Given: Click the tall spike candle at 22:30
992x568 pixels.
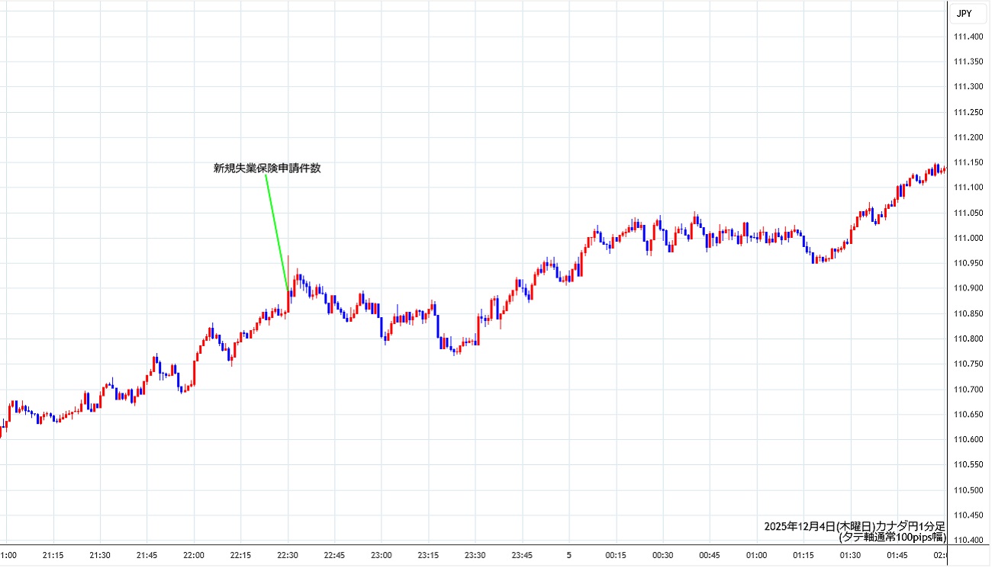Looking at the screenshot, I should point(288,278).
